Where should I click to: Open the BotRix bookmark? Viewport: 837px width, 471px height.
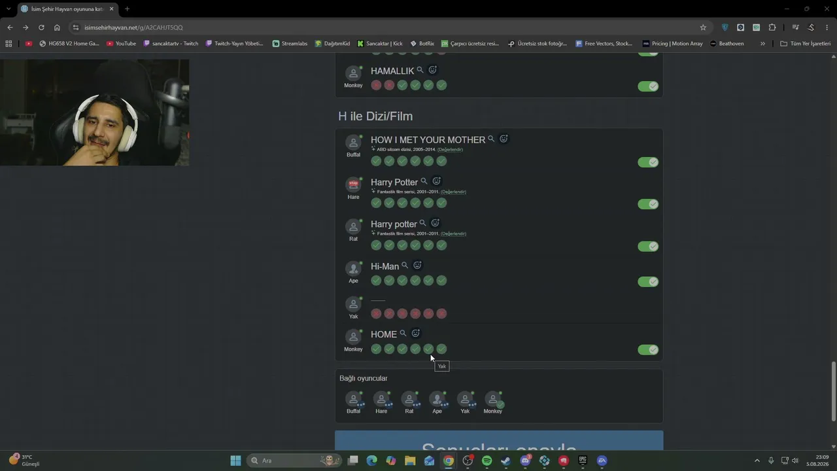point(422,44)
